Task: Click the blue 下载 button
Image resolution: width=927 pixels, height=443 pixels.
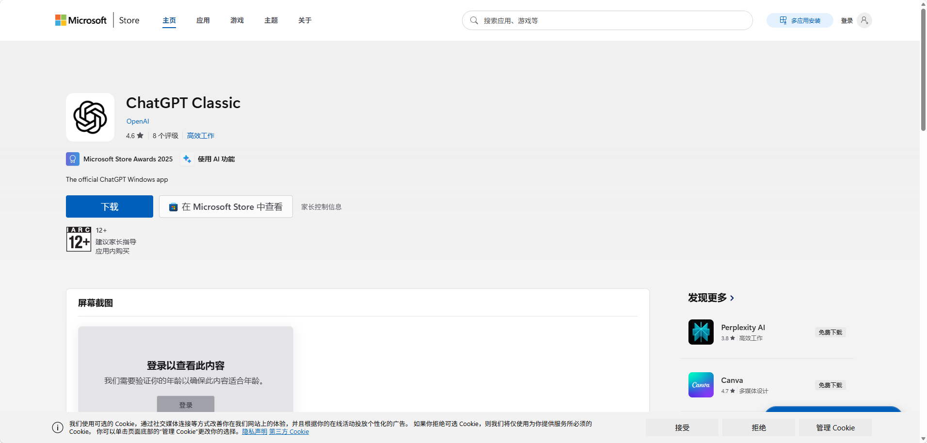Action: pyautogui.click(x=110, y=206)
